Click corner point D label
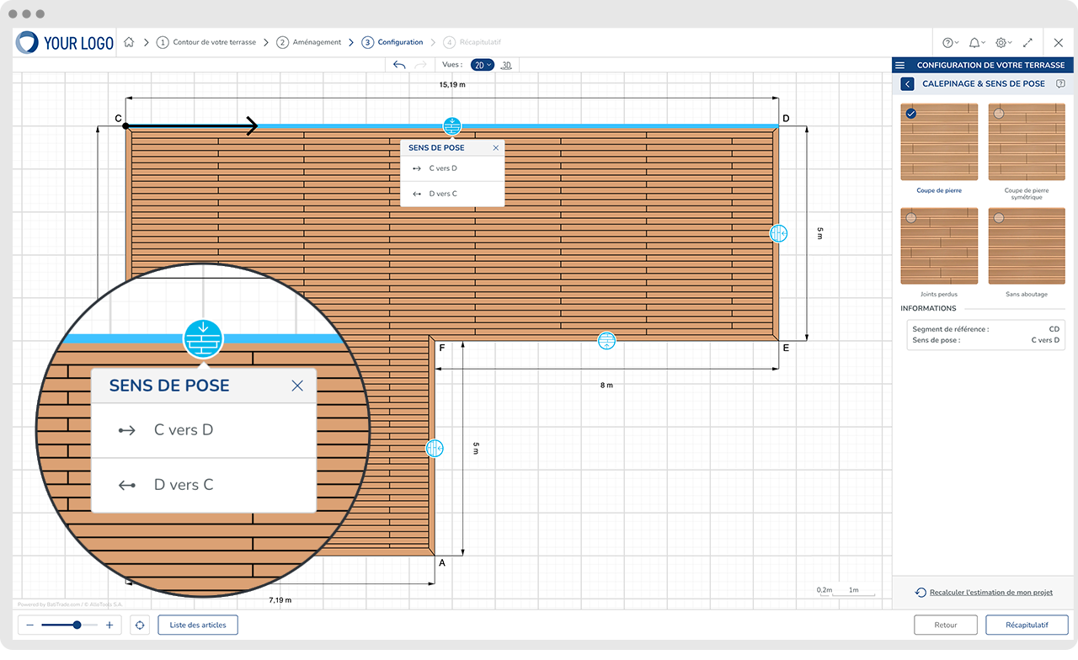This screenshot has height=660, width=1078. click(x=786, y=119)
